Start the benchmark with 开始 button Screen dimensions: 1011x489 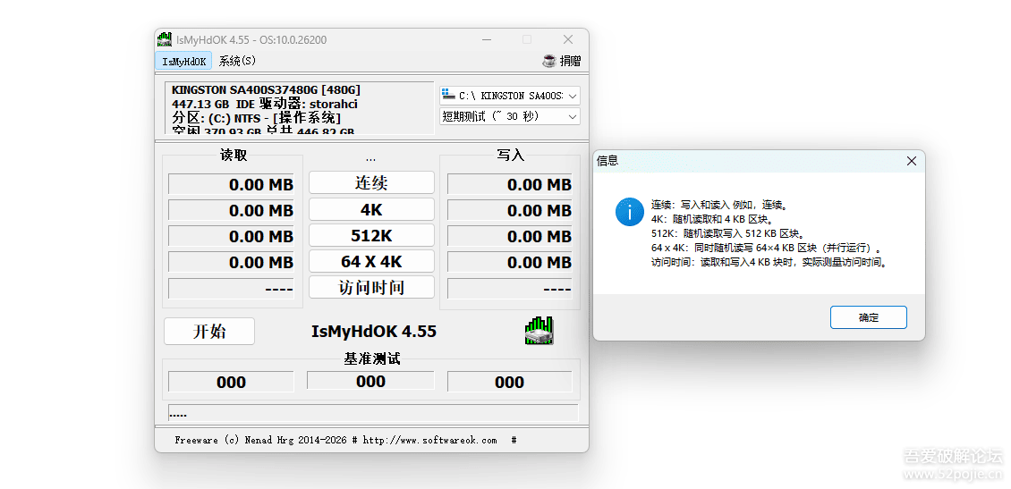pyautogui.click(x=209, y=331)
